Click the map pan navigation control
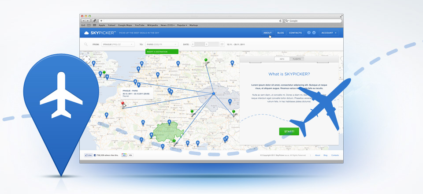The height and width of the screenshot is (194, 423). point(87,59)
